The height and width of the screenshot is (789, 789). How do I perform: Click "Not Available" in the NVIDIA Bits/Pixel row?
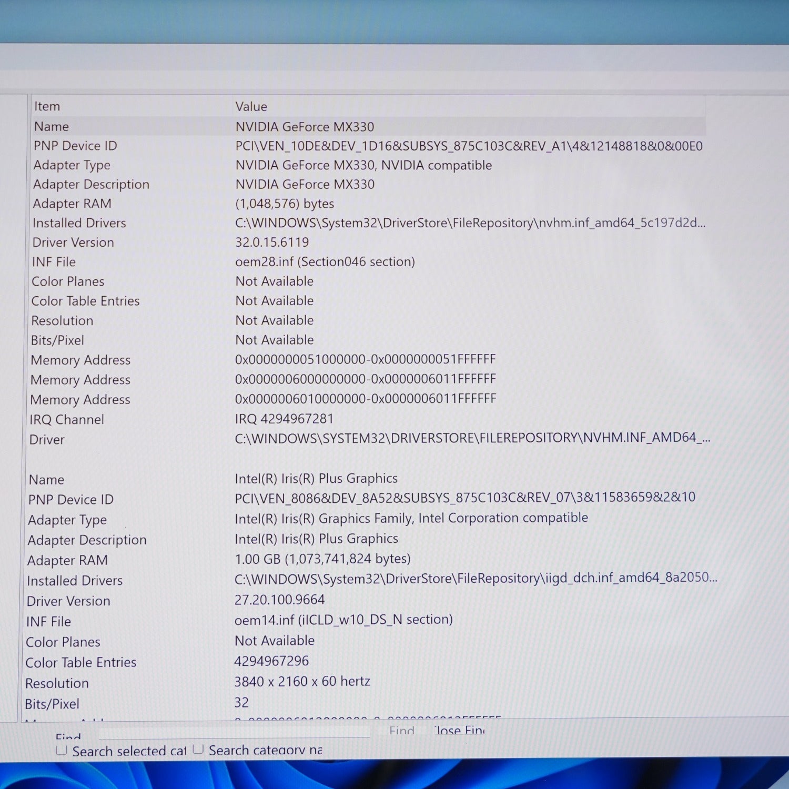(x=275, y=340)
